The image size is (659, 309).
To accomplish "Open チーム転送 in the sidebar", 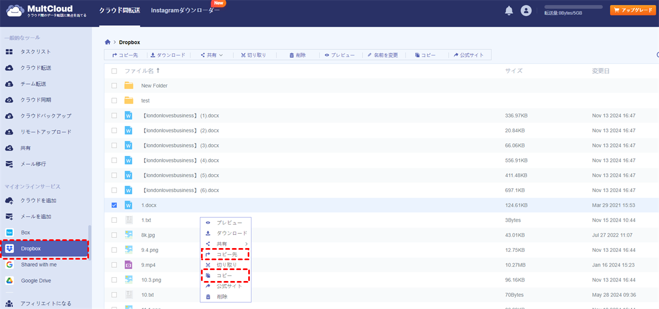I will click(33, 84).
